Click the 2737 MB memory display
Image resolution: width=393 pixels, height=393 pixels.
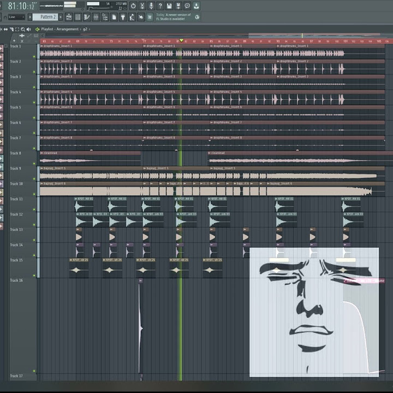click(121, 4)
